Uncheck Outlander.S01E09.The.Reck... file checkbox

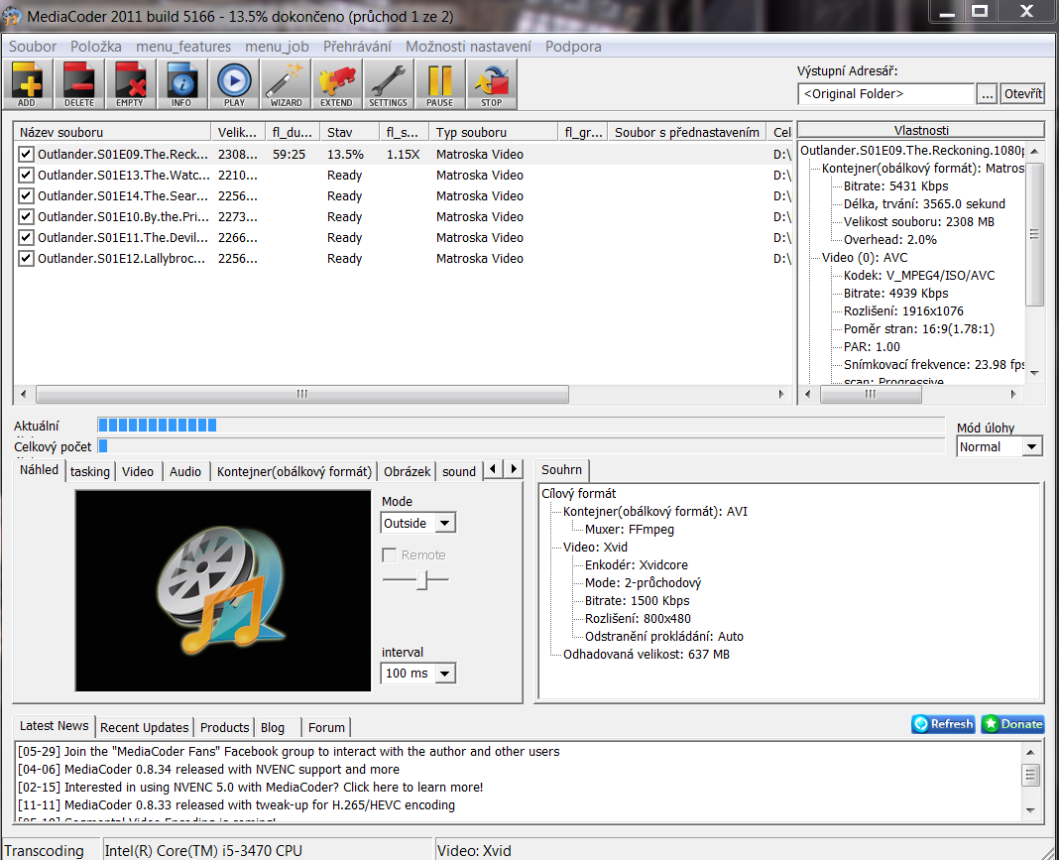tap(26, 154)
